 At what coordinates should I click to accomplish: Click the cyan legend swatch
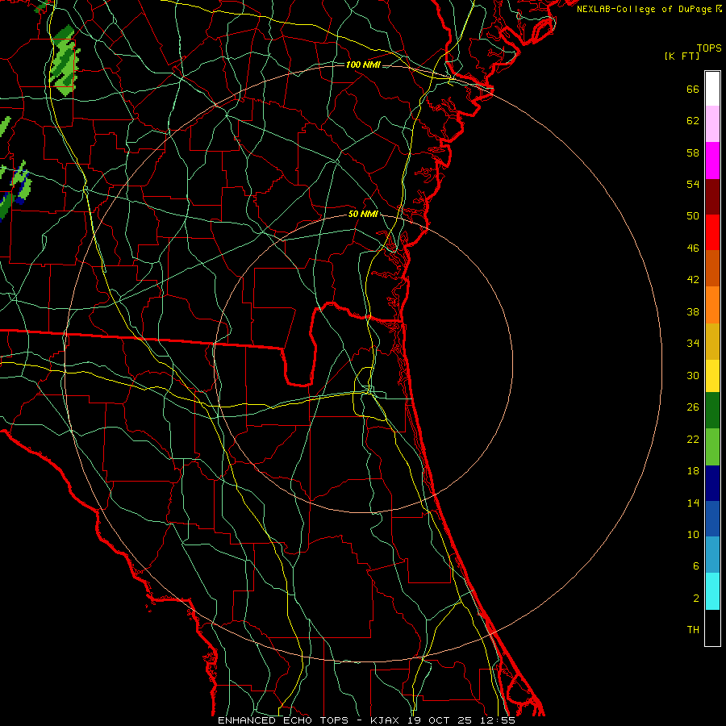pos(712,591)
